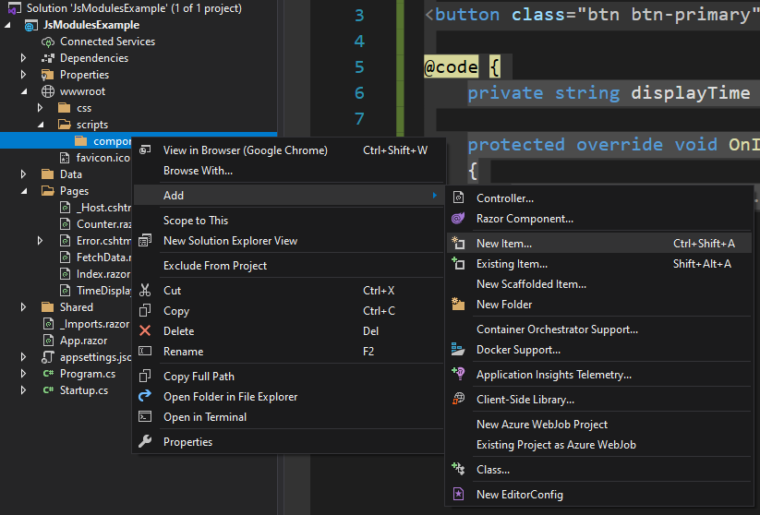The image size is (760, 515).
Task: Click the Connected Services icon
Action: point(47,42)
